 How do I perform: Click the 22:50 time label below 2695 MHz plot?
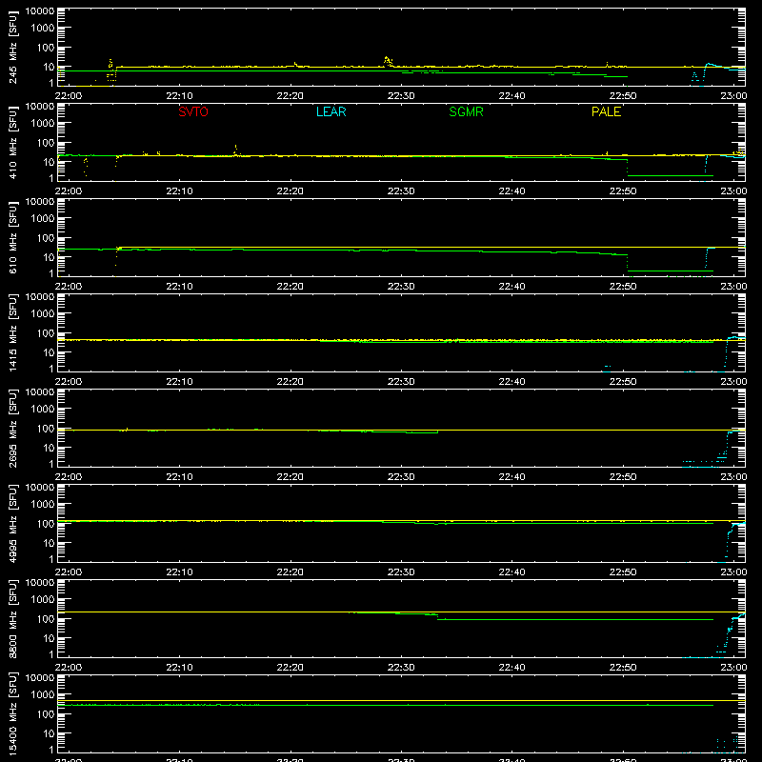coord(623,477)
